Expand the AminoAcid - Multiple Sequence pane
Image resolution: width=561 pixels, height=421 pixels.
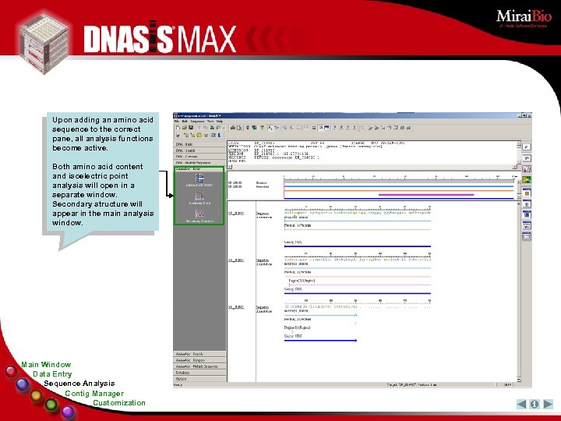[x=199, y=366]
